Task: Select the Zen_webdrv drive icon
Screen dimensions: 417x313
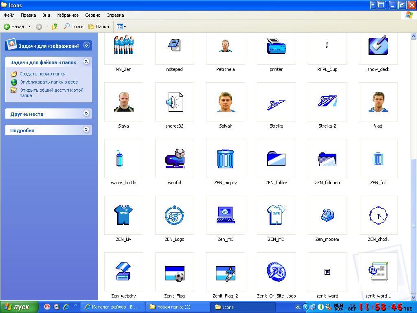Action: (x=124, y=272)
